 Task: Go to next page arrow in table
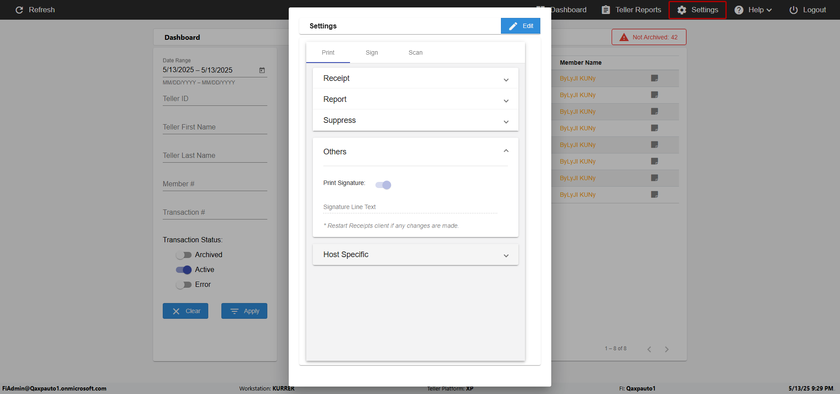[x=667, y=349]
